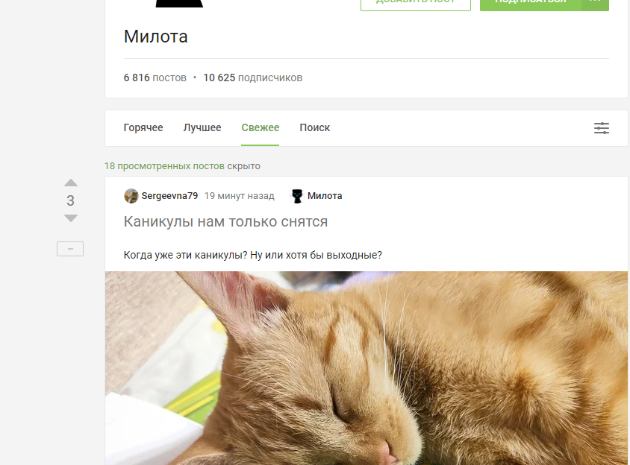Click Sergeevna79's avatar picture
The height and width of the screenshot is (465, 630).
131,196
